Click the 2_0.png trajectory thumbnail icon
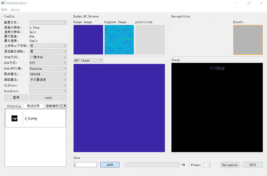Image resolution: width=267 pixels, height=176 pixels. point(14,119)
